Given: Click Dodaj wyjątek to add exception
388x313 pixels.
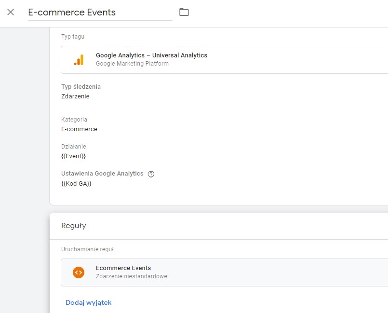Looking at the screenshot, I should click(x=89, y=302).
